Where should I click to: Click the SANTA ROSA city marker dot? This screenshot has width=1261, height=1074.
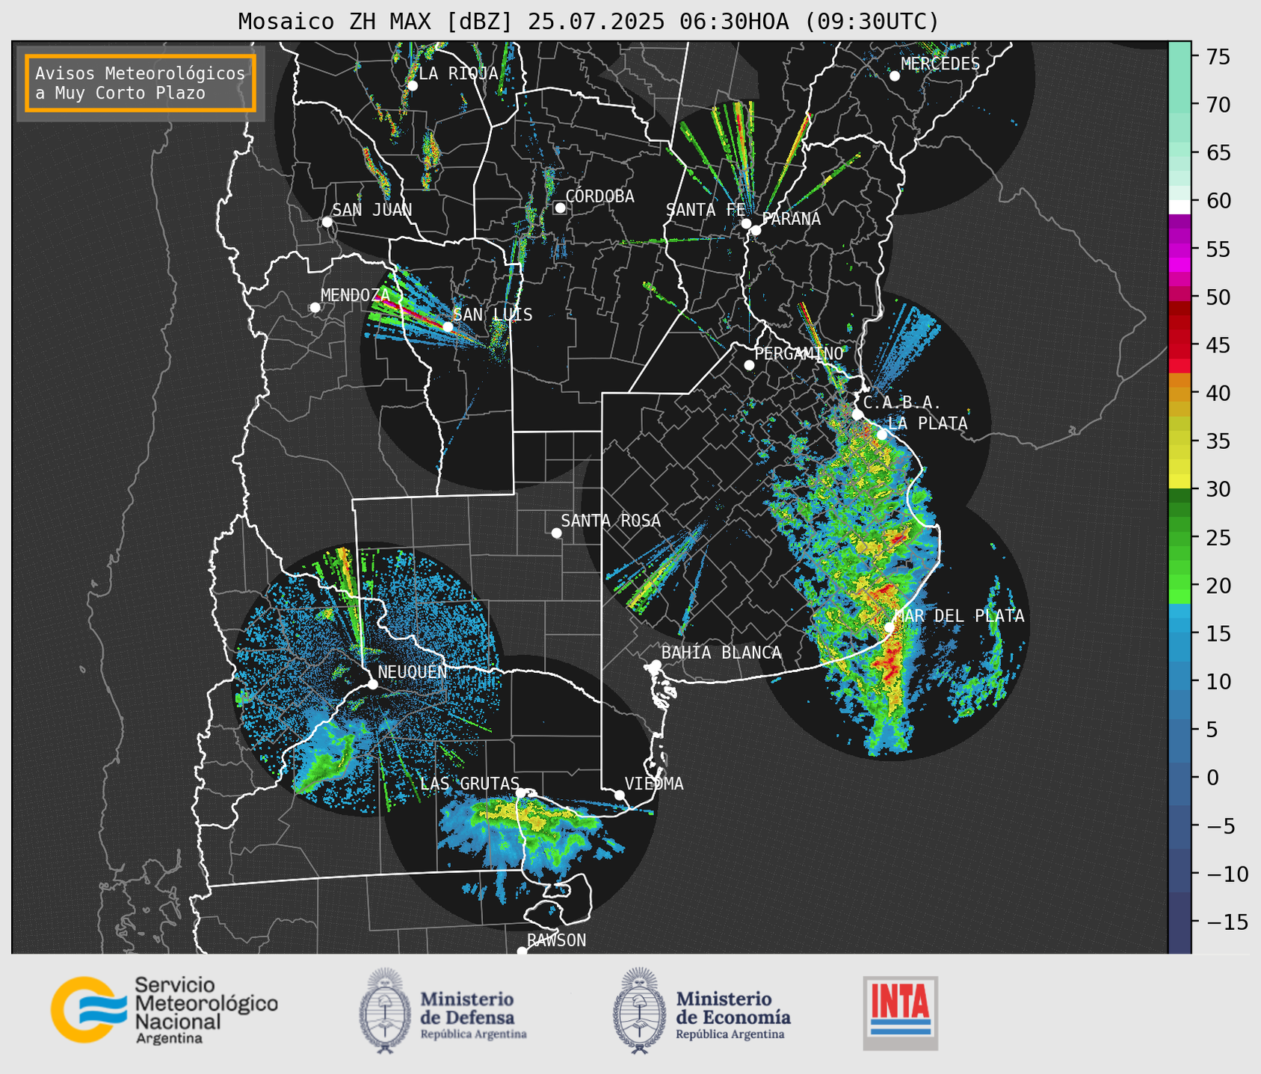(556, 533)
